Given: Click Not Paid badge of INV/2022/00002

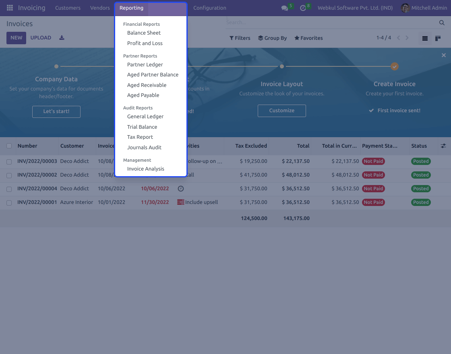Looking at the screenshot, I should click(373, 175).
